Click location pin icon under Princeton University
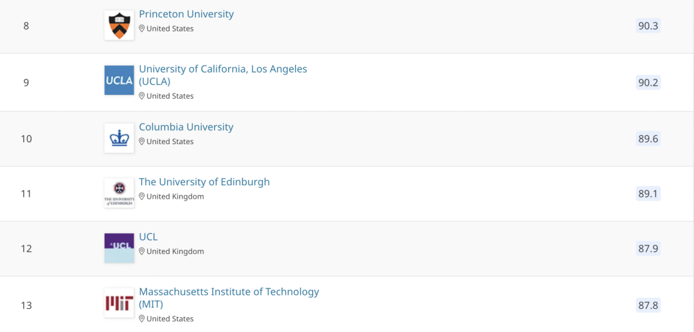 [142, 29]
